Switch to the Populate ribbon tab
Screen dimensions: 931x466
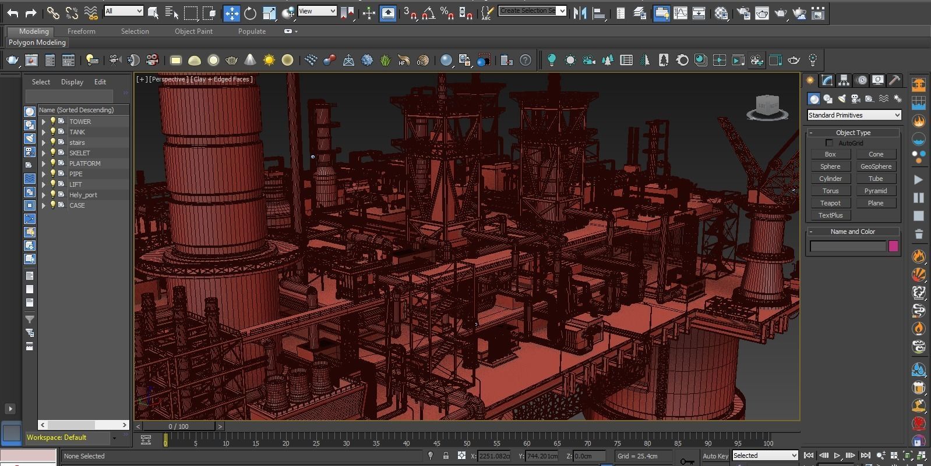[252, 31]
